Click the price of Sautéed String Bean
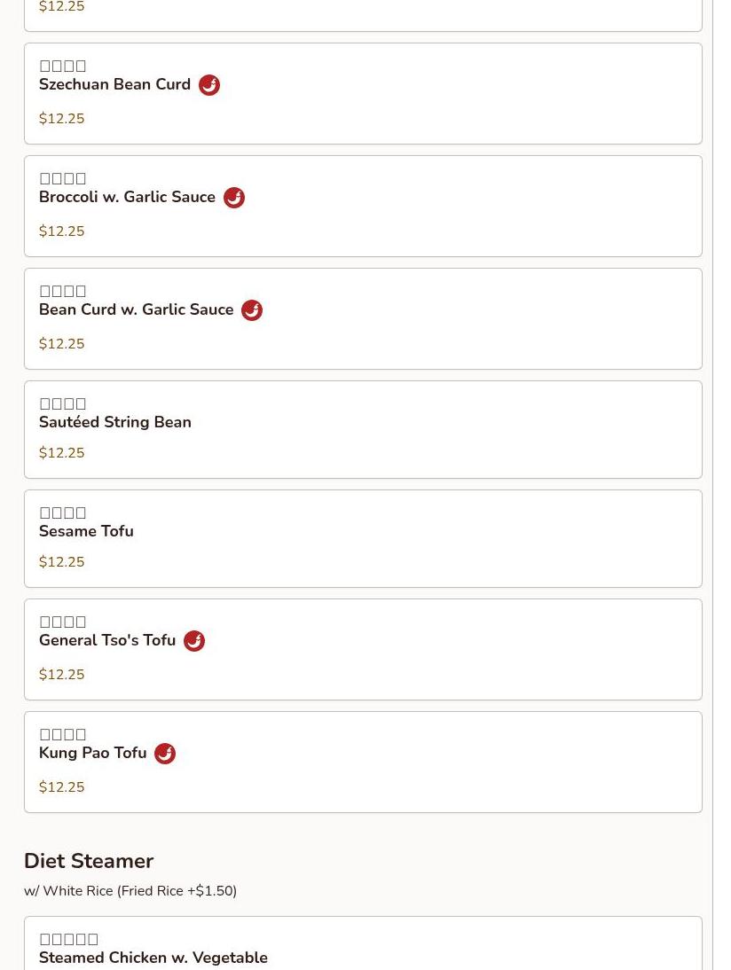This screenshot has width=731, height=970. [62, 453]
